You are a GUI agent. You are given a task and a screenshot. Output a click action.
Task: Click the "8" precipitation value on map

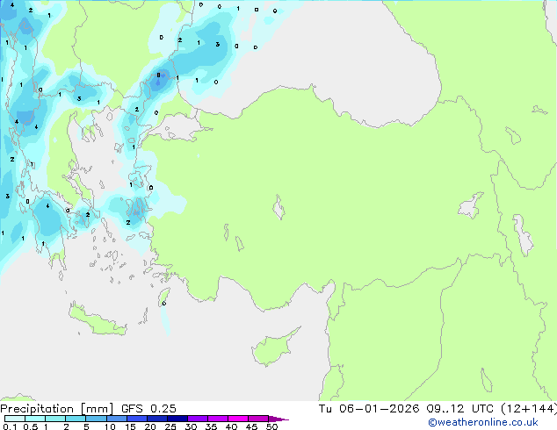click(158, 75)
